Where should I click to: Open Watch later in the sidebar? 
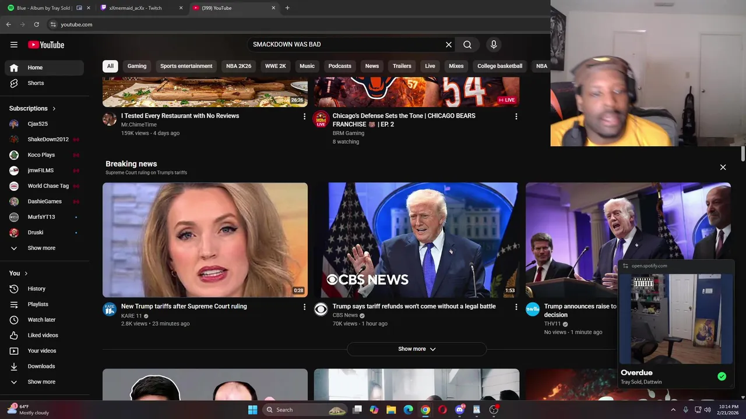(x=44, y=319)
